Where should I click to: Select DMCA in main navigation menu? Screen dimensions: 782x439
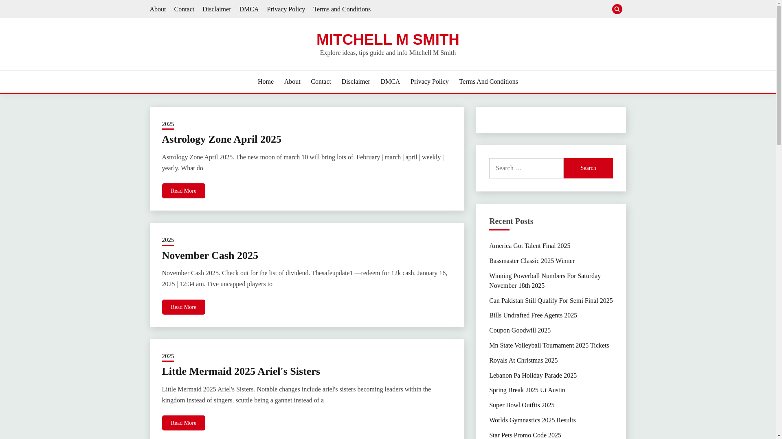coord(390,82)
